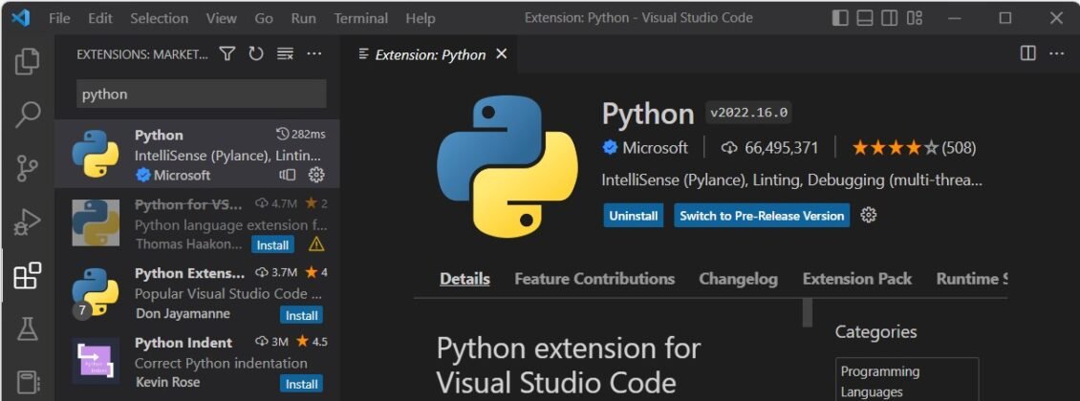Click the filter extensions funnel icon
The height and width of the screenshot is (401, 1080).
coord(227,54)
